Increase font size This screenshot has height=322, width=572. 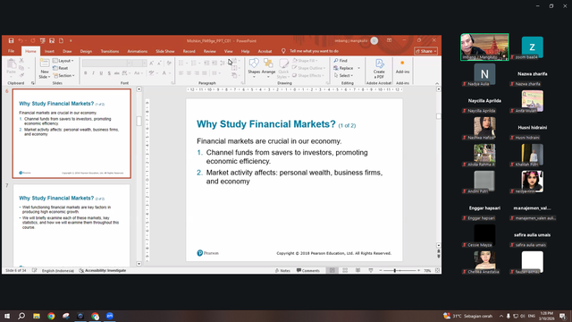coord(151,64)
